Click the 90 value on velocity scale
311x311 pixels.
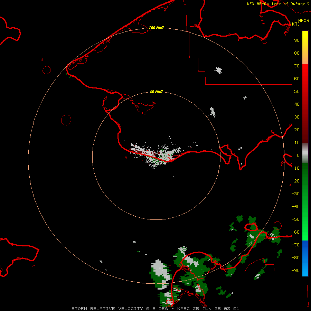pyautogui.click(x=297, y=40)
